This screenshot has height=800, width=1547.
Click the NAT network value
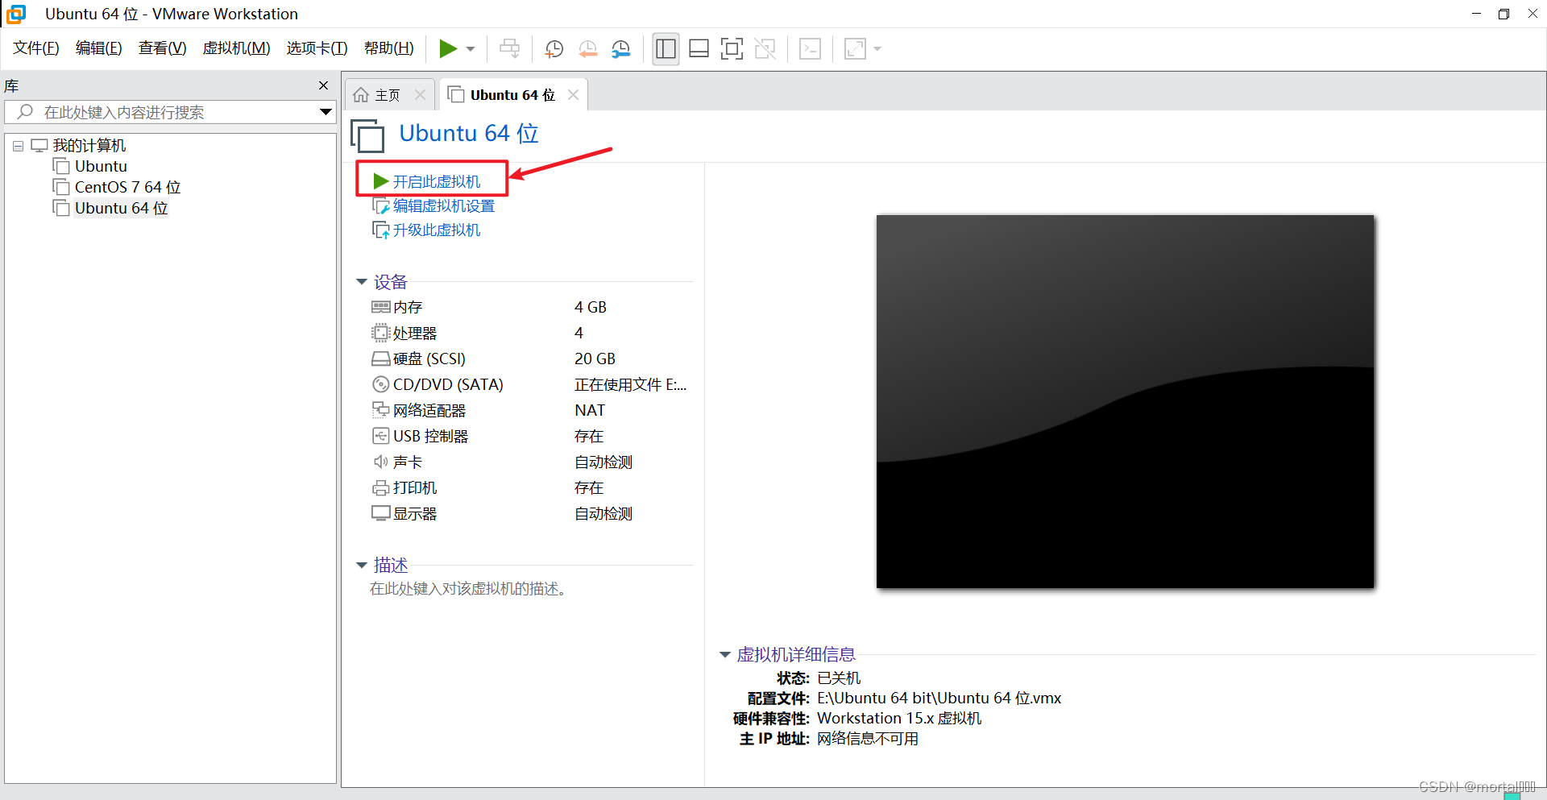[x=590, y=410]
